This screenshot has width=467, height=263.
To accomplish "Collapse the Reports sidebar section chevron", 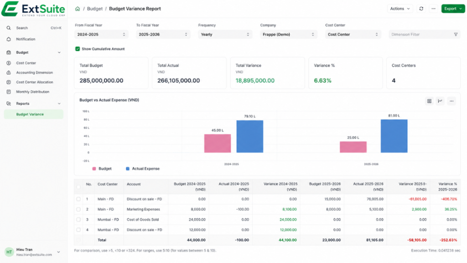I will 59,103.
